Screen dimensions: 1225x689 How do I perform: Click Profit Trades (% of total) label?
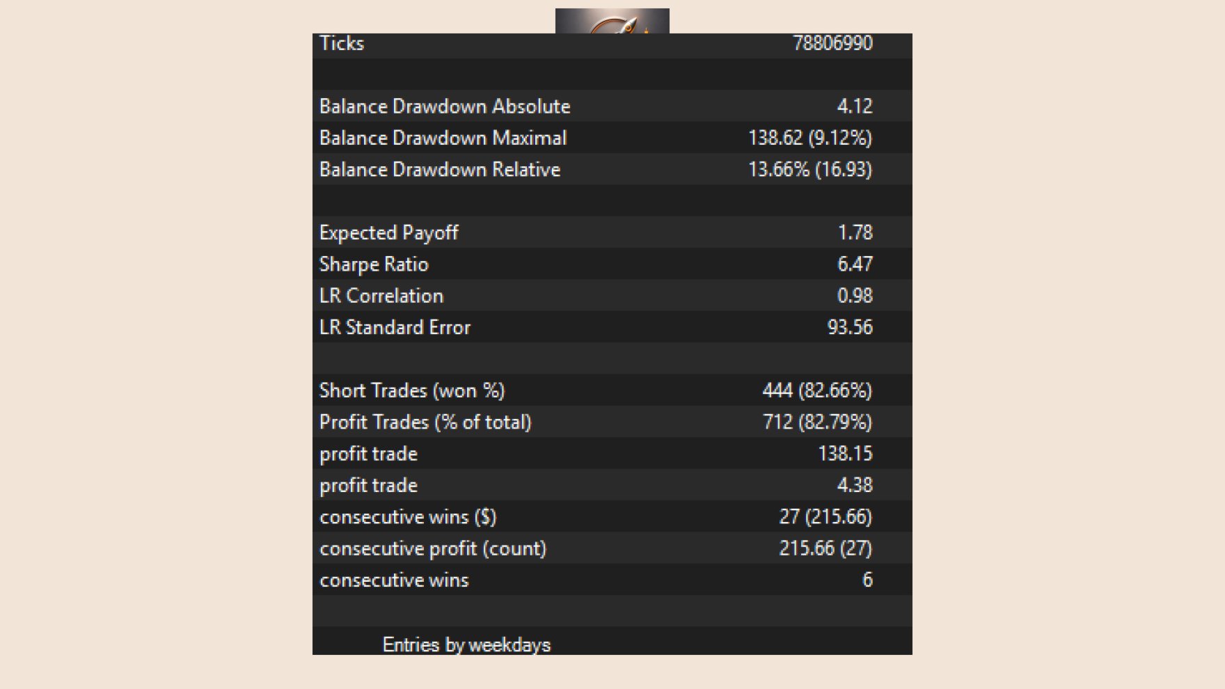tap(425, 422)
